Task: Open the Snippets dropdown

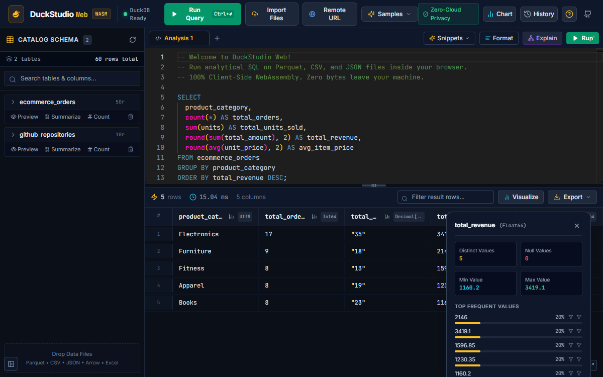Action: pyautogui.click(x=449, y=38)
